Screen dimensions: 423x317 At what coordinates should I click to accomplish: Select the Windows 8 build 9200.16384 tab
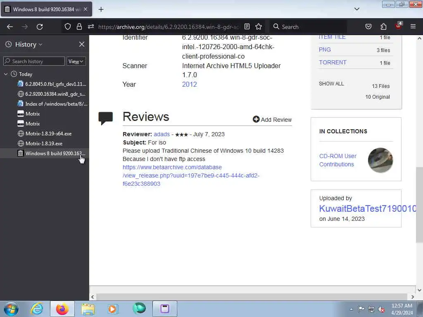46,9
